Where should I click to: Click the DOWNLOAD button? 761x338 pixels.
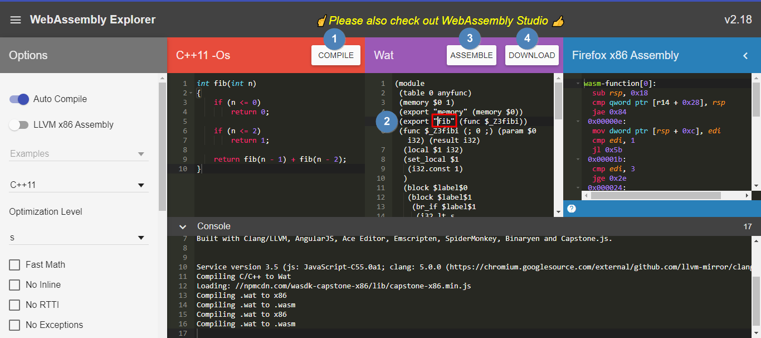(x=531, y=55)
